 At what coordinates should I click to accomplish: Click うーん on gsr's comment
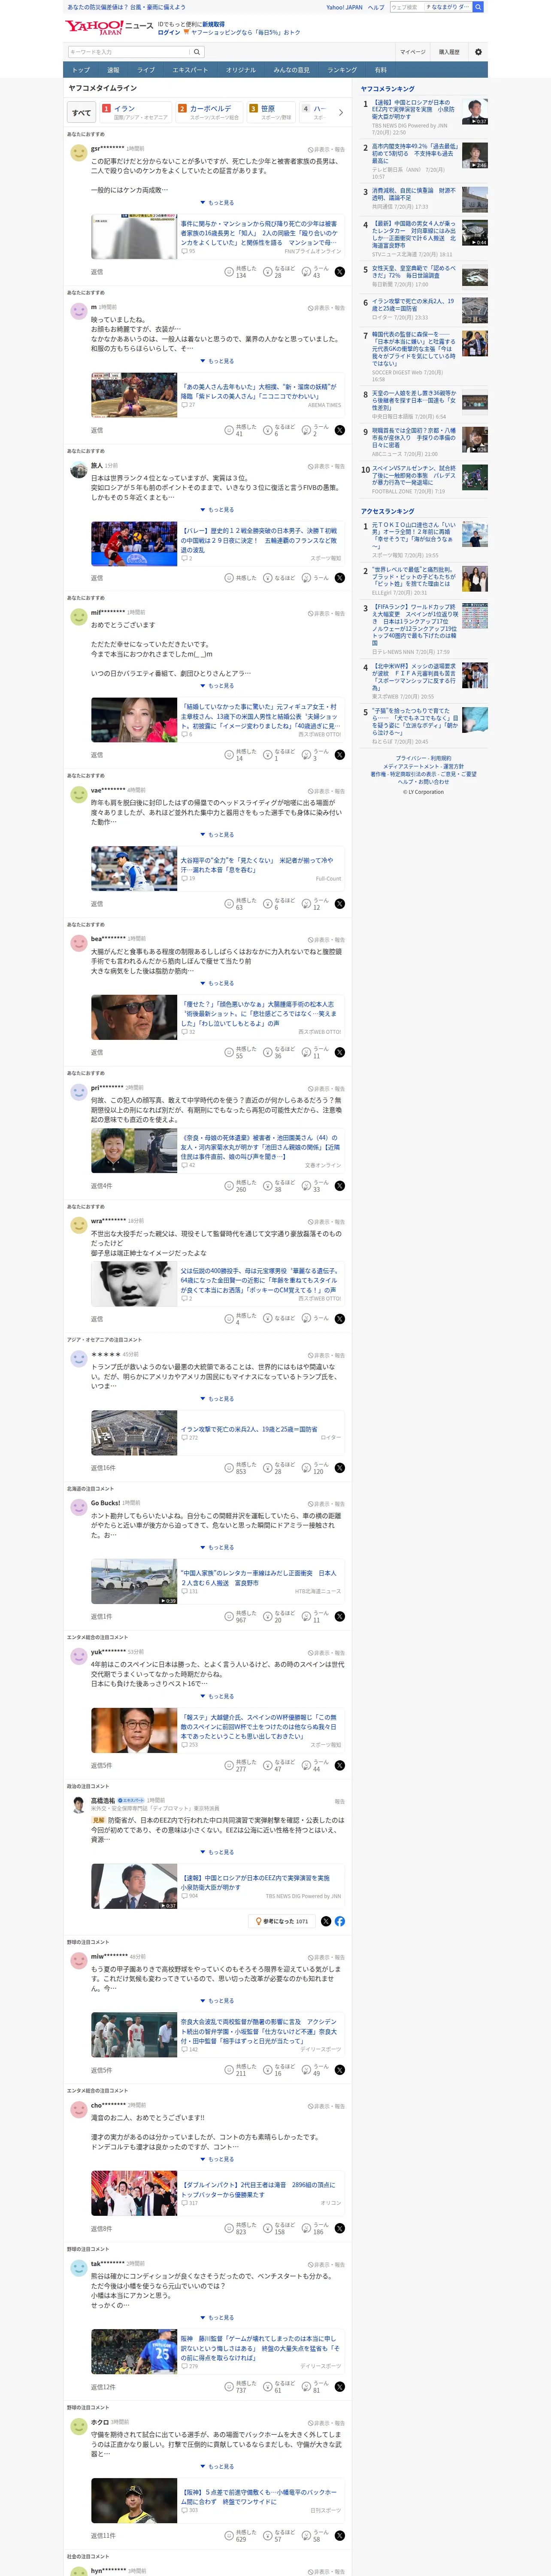[316, 272]
